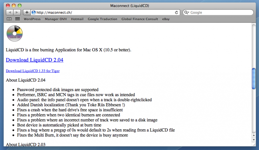Open the Hotmail bookmark
Image resolution: width=259 pixels, height=150 pixels.
point(77,19)
